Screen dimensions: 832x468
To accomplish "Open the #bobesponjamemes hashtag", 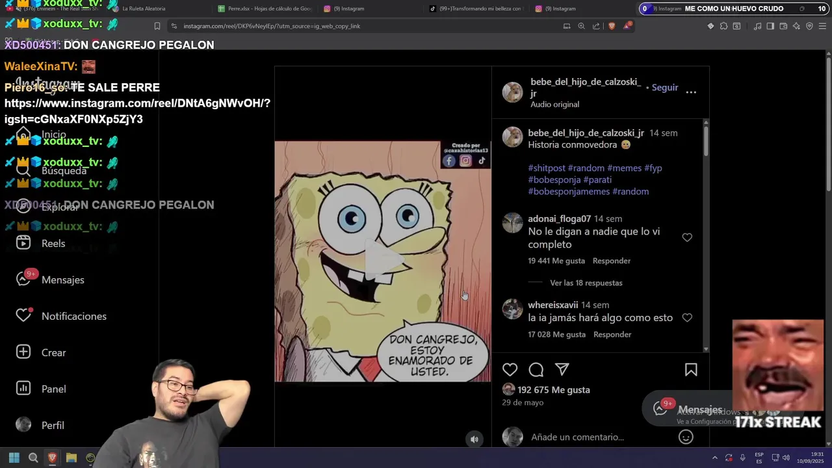I will (569, 191).
